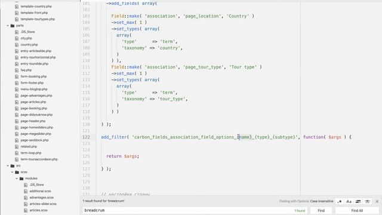Click the page-advantages.php file icon

(x=17, y=96)
